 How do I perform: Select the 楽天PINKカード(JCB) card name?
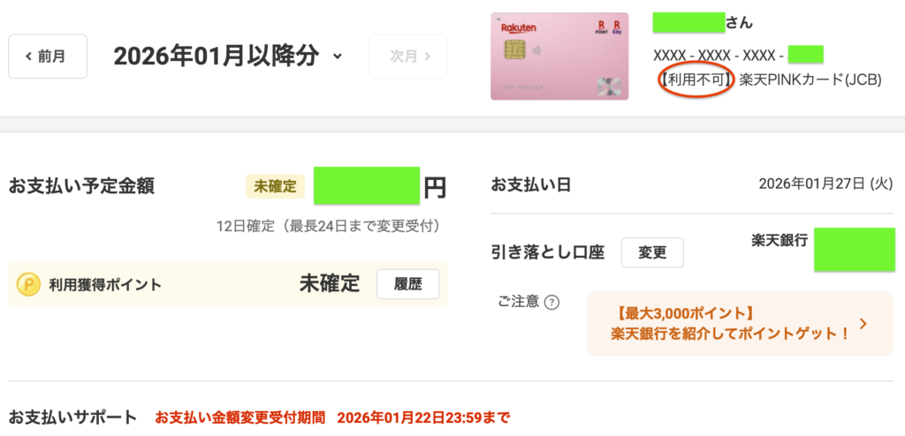coord(810,79)
